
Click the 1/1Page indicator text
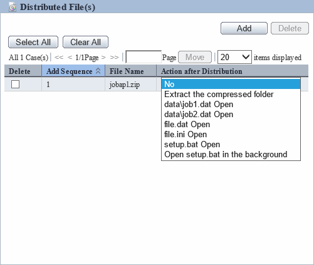tap(87, 57)
